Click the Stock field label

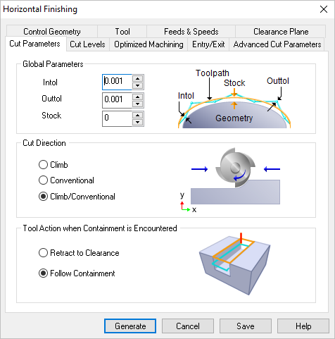pyautogui.click(x=51, y=116)
